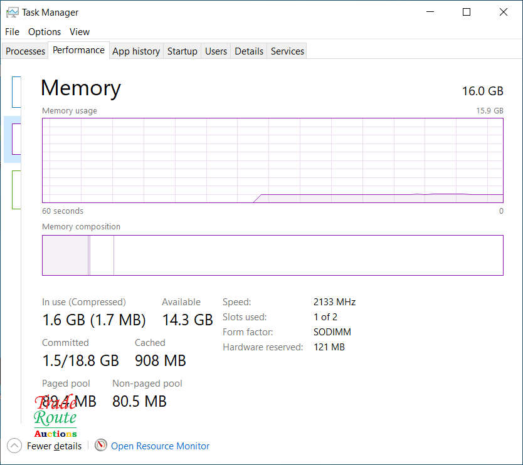Select the blue CPU thumbnail in sidebar
The image size is (523, 465).
[16, 91]
